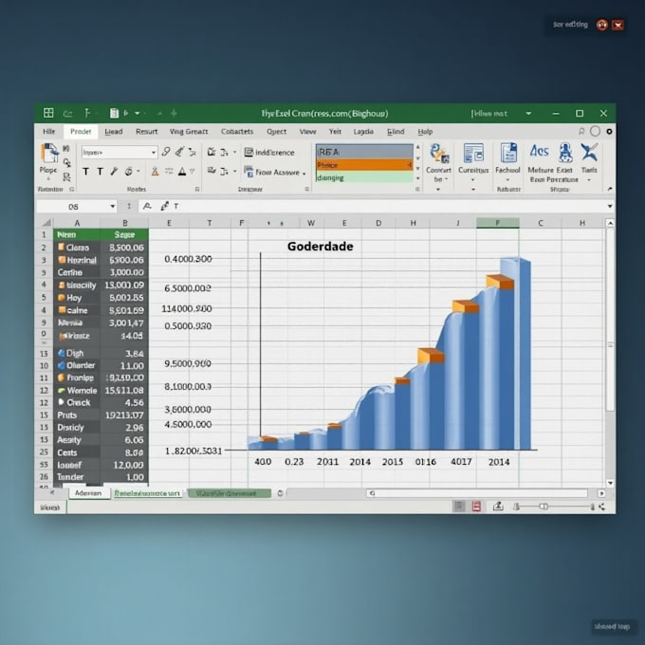Click the first bold T formatting icon
Image resolution: width=645 pixels, height=645 pixels.
(x=85, y=171)
